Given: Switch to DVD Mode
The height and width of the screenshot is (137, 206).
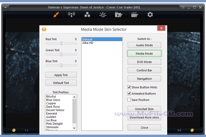Looking at the screenshot, I should pos(144,62).
